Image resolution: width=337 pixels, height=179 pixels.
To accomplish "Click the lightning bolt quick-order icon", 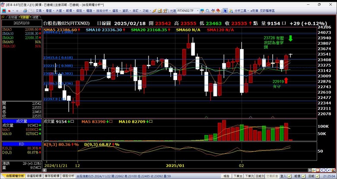I will 154,11.
